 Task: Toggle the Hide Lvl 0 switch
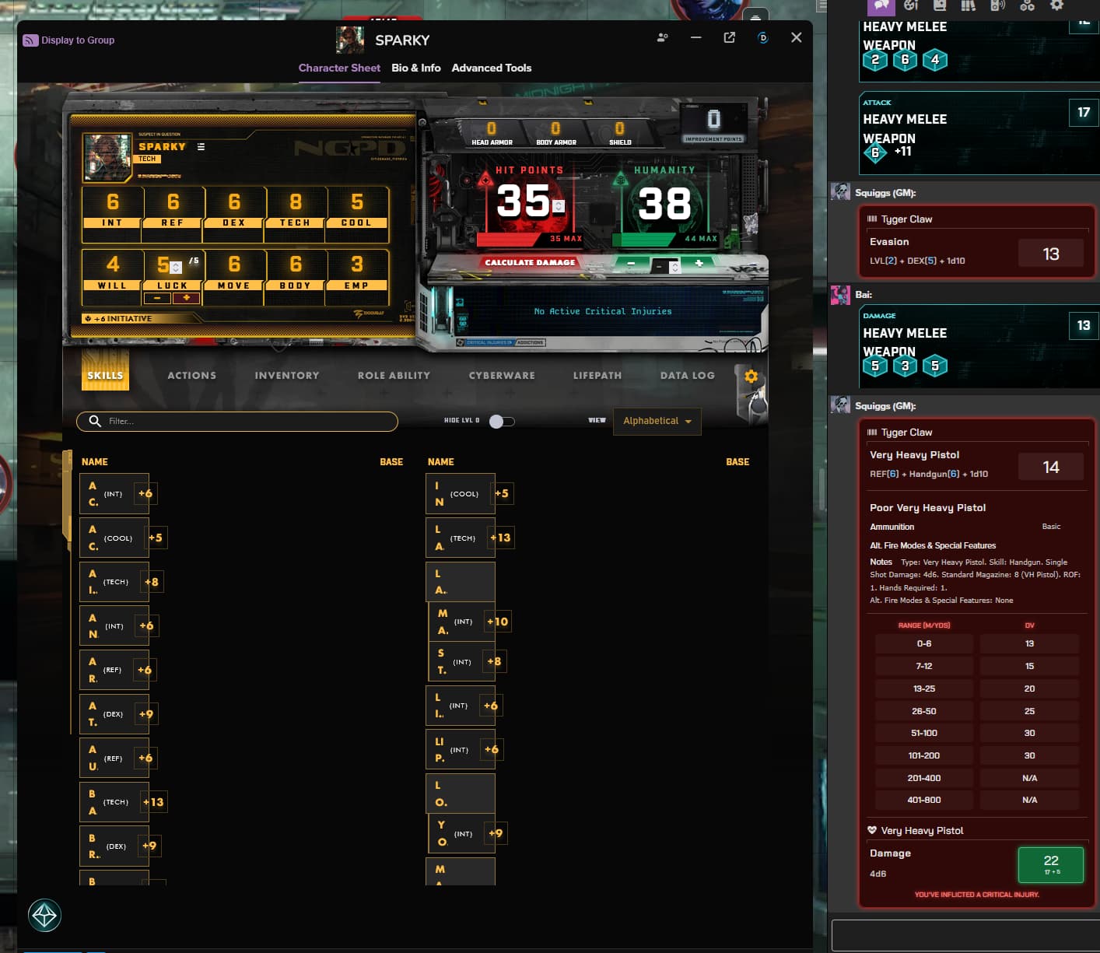[x=502, y=421]
